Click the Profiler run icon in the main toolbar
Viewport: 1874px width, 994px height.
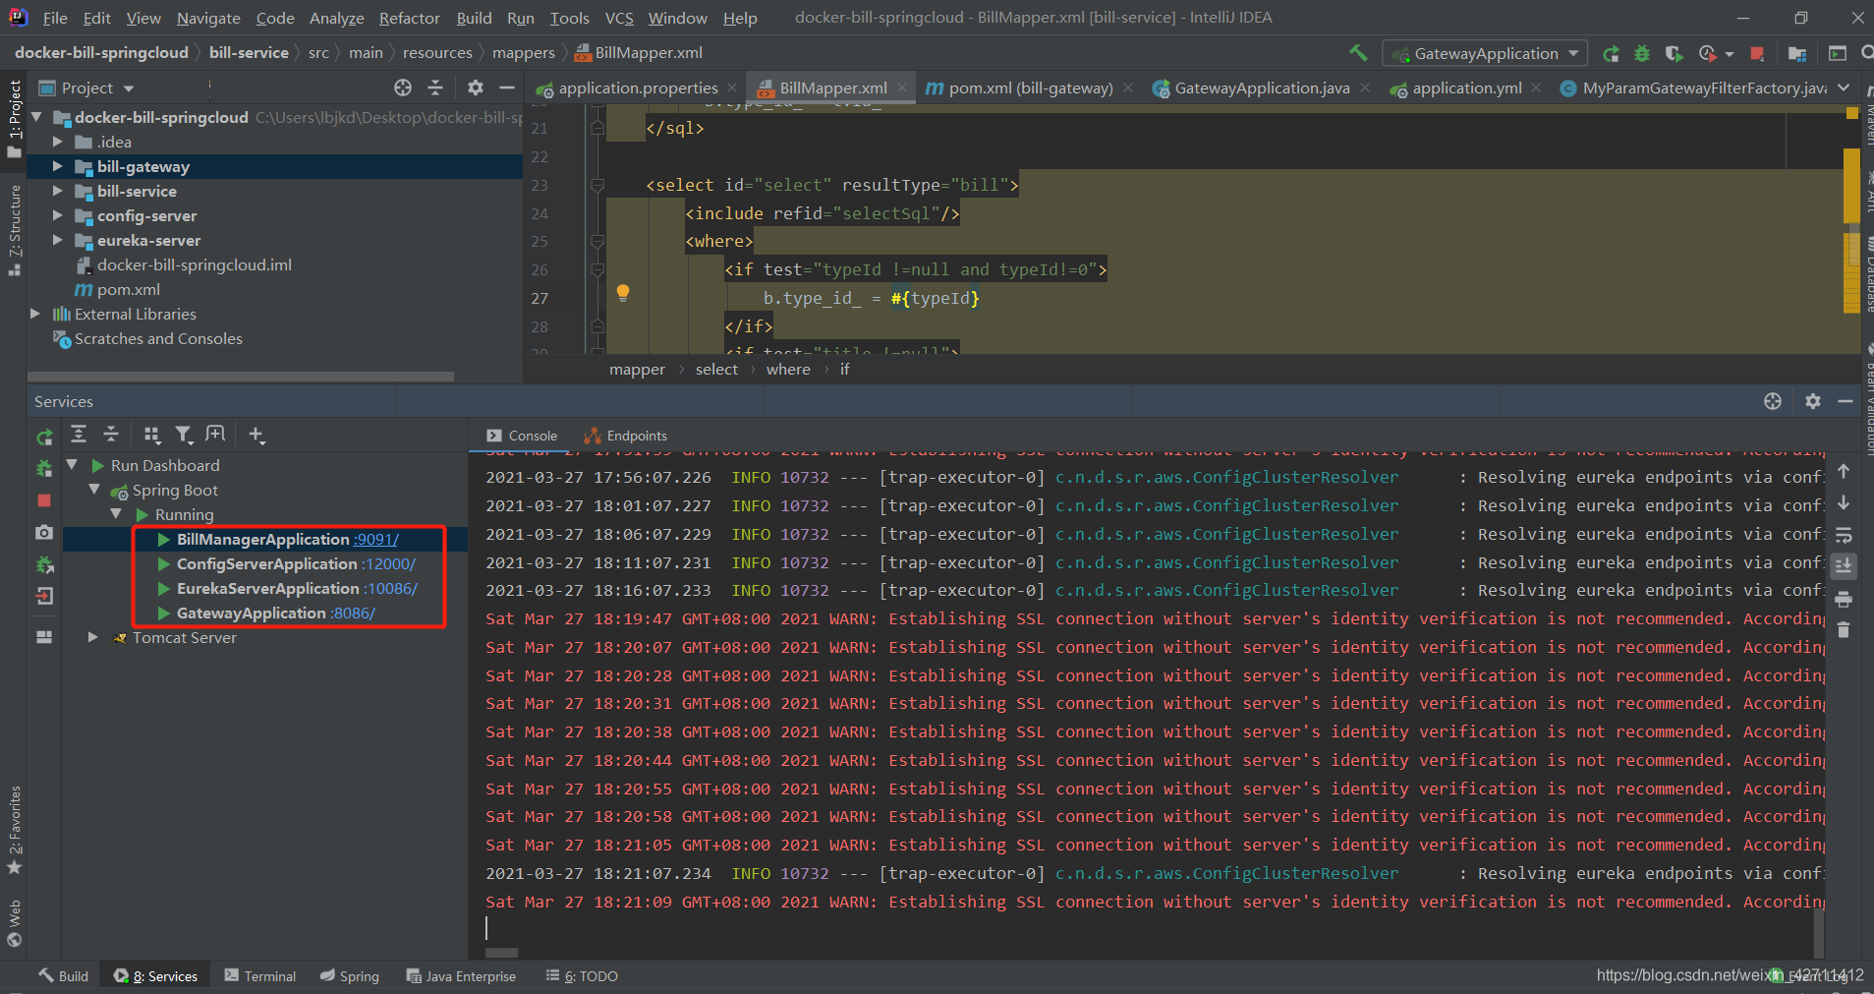(1708, 53)
